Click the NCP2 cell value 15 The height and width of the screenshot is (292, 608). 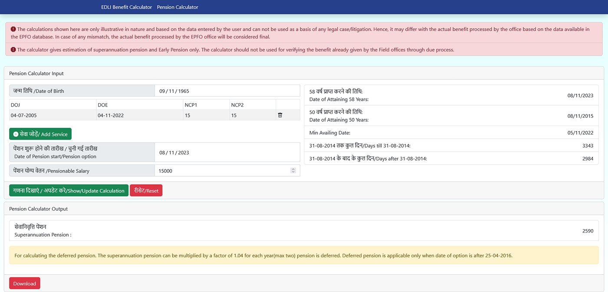coord(234,115)
